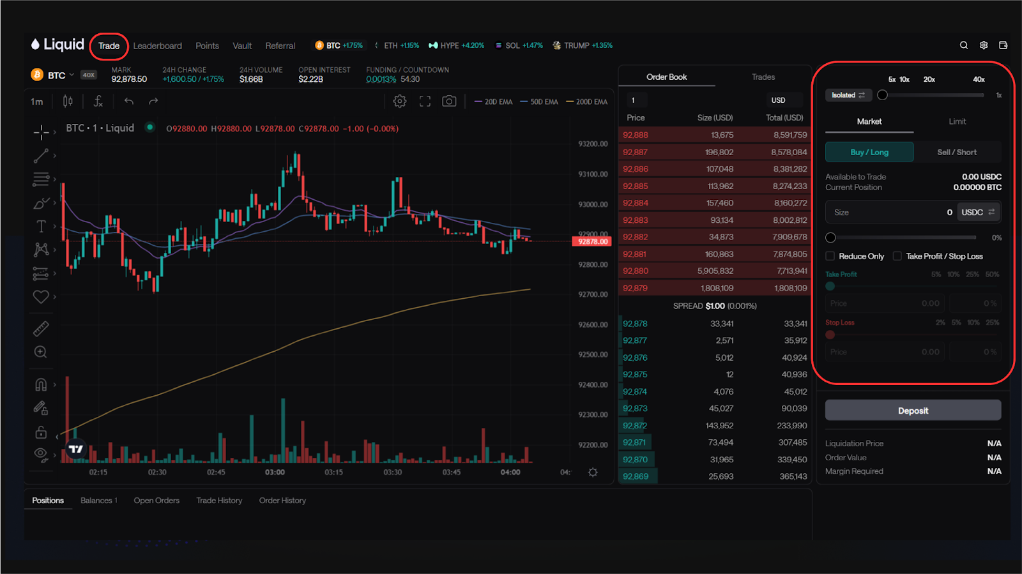Open the chart settings gear
Image resolution: width=1022 pixels, height=574 pixels.
pos(400,102)
